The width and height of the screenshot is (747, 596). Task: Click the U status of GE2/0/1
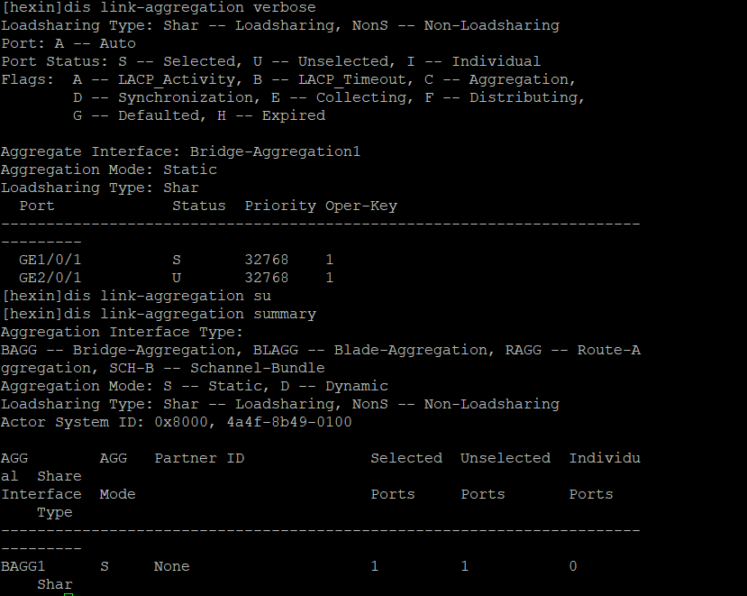click(x=177, y=278)
